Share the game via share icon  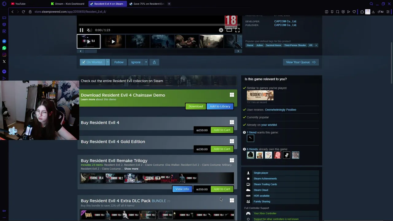[x=154, y=62]
